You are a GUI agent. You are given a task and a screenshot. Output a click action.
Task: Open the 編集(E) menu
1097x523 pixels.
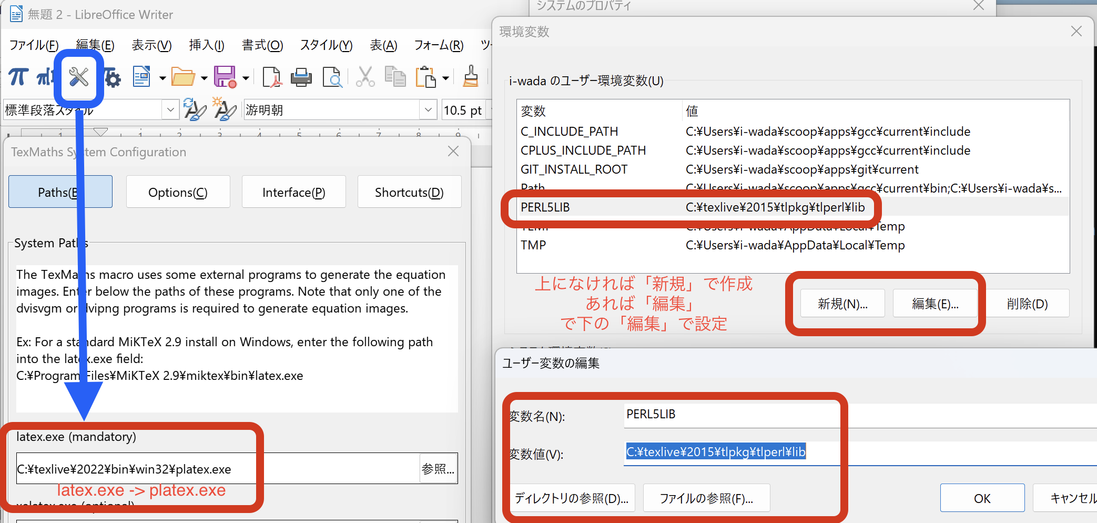95,45
